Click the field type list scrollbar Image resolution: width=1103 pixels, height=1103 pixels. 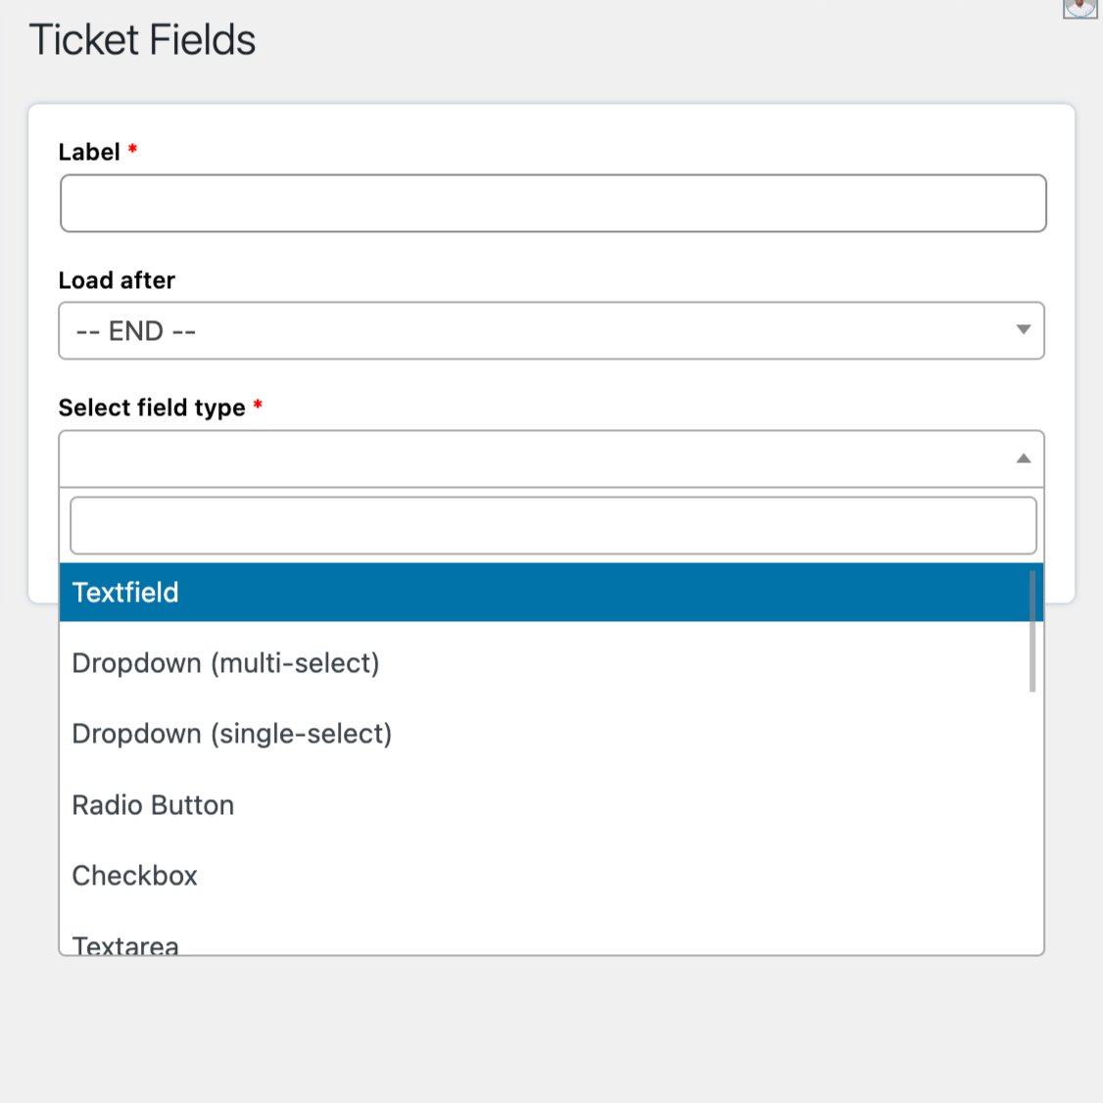click(x=1032, y=633)
